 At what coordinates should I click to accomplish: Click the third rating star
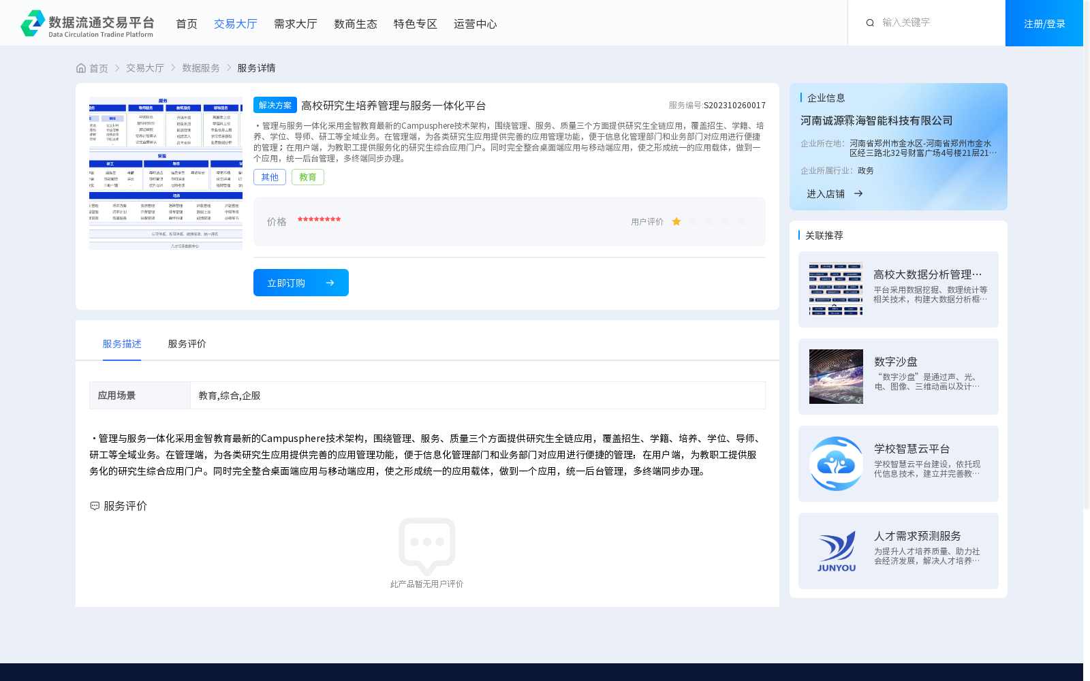point(709,221)
